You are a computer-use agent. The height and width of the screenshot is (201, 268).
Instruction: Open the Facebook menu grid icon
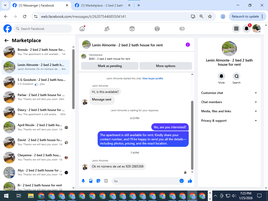click(236, 29)
